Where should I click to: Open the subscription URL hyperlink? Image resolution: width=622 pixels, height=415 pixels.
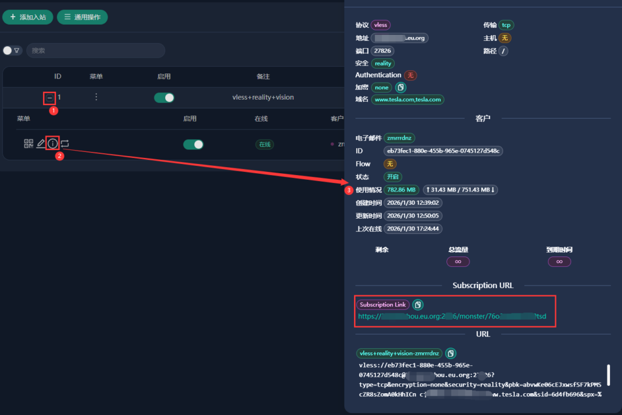pyautogui.click(x=452, y=316)
